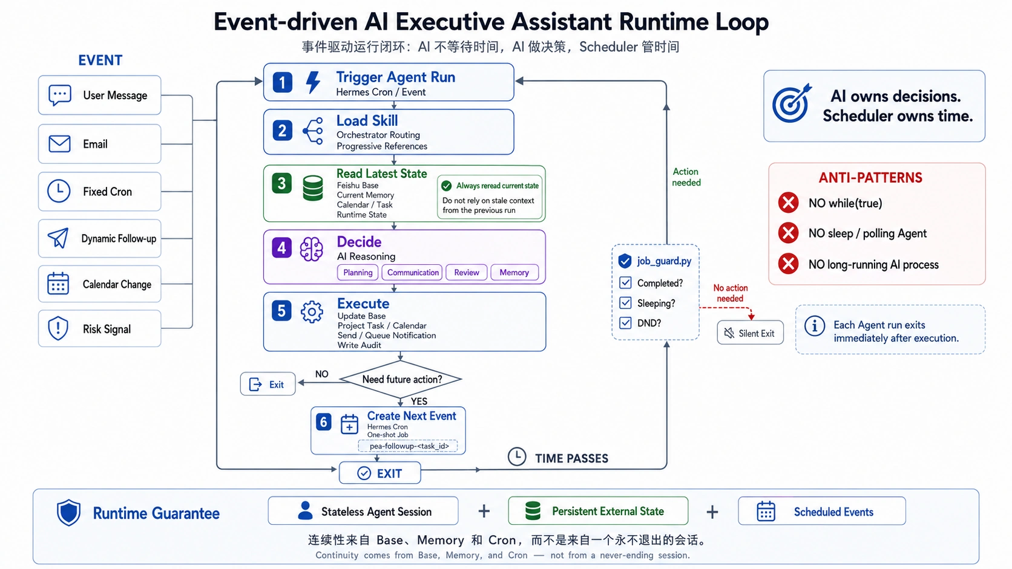Click the User Message chat bubble icon
The height and width of the screenshot is (569, 1012).
(59, 96)
